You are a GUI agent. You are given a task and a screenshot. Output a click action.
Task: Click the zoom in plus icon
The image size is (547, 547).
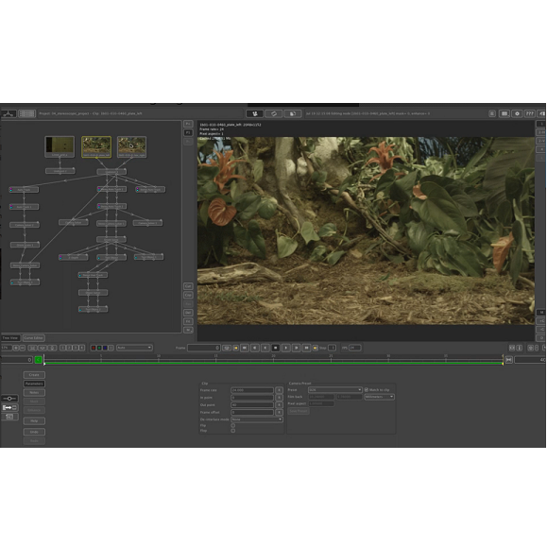coord(16,348)
